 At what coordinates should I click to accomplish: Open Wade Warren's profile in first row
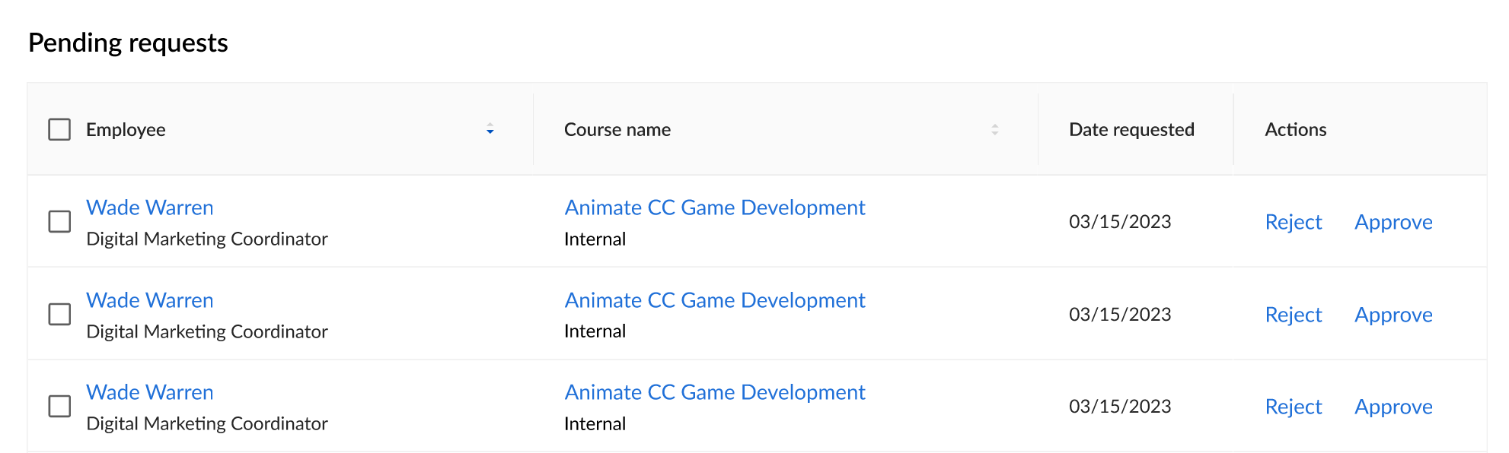(x=150, y=207)
